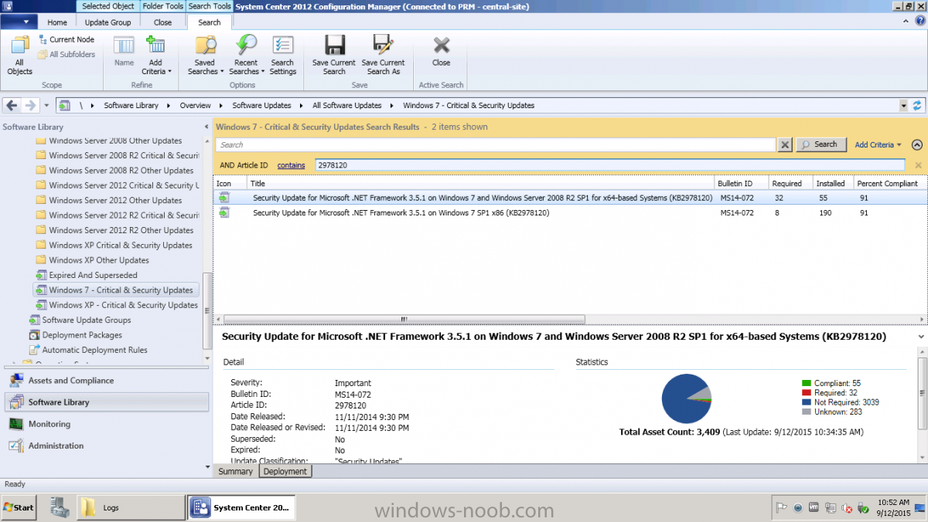Click the Automatic Deployment Rules node icon
This screenshot has height=522, width=928.
[x=35, y=350]
